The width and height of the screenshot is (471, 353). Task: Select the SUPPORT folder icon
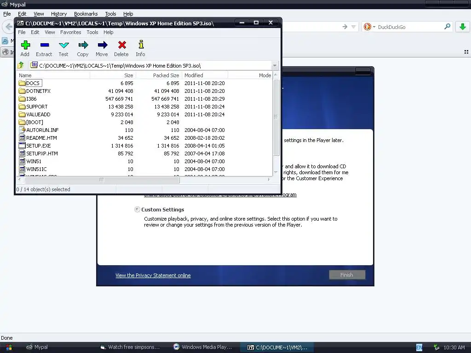22,106
